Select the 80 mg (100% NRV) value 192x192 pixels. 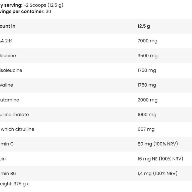pos(158,144)
